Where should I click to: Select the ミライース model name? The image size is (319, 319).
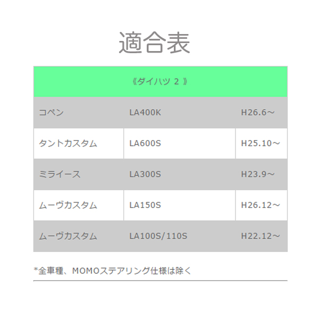[x=60, y=174]
